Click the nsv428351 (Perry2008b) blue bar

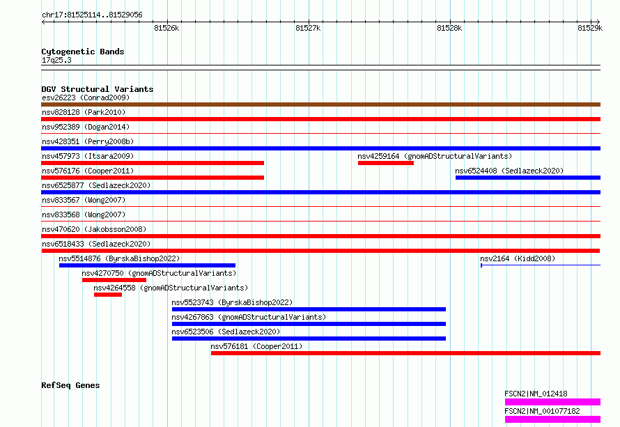tap(320, 148)
